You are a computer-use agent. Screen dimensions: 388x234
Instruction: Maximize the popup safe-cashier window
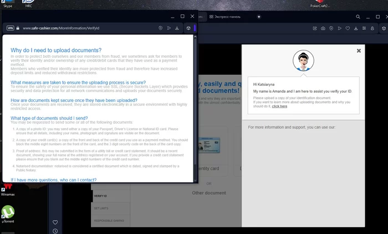[182, 16]
